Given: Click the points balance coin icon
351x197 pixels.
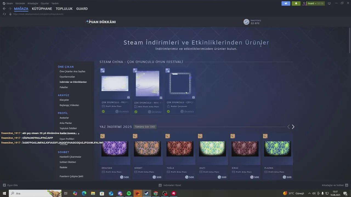Looking at the screenshot, I should 247,22.
